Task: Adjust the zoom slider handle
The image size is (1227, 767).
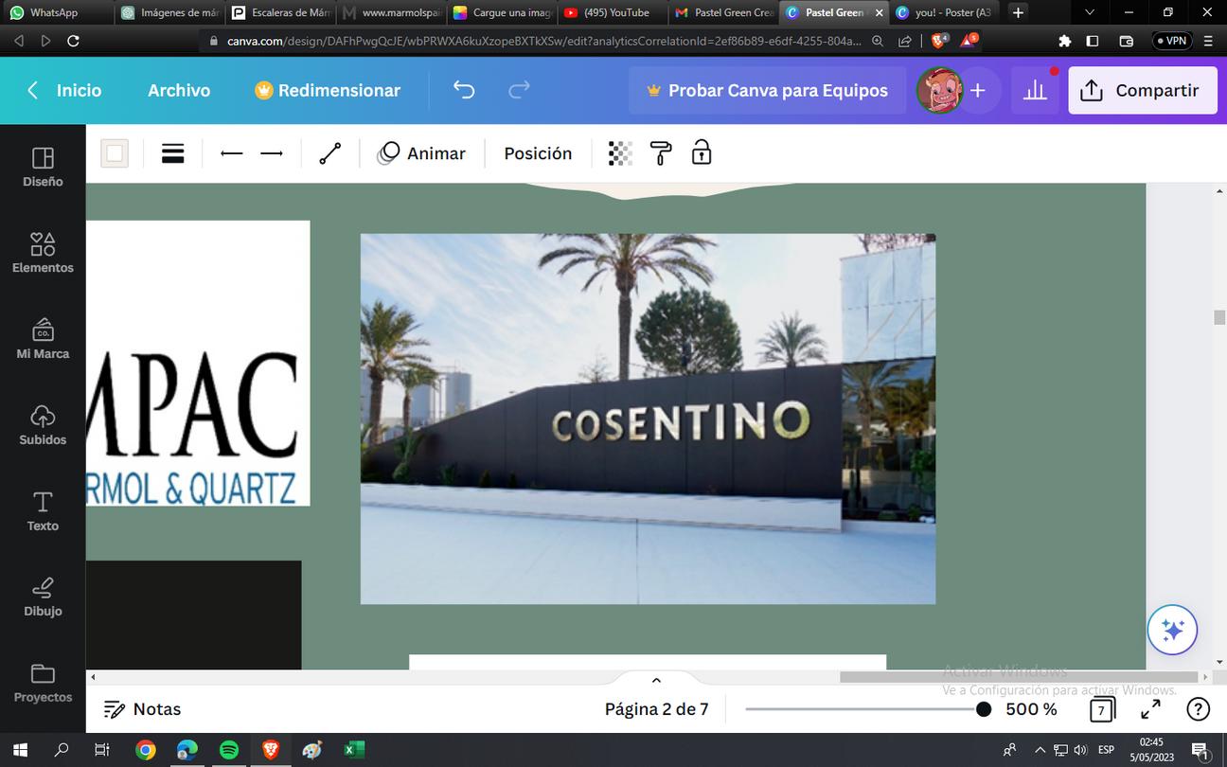Action: click(x=984, y=709)
